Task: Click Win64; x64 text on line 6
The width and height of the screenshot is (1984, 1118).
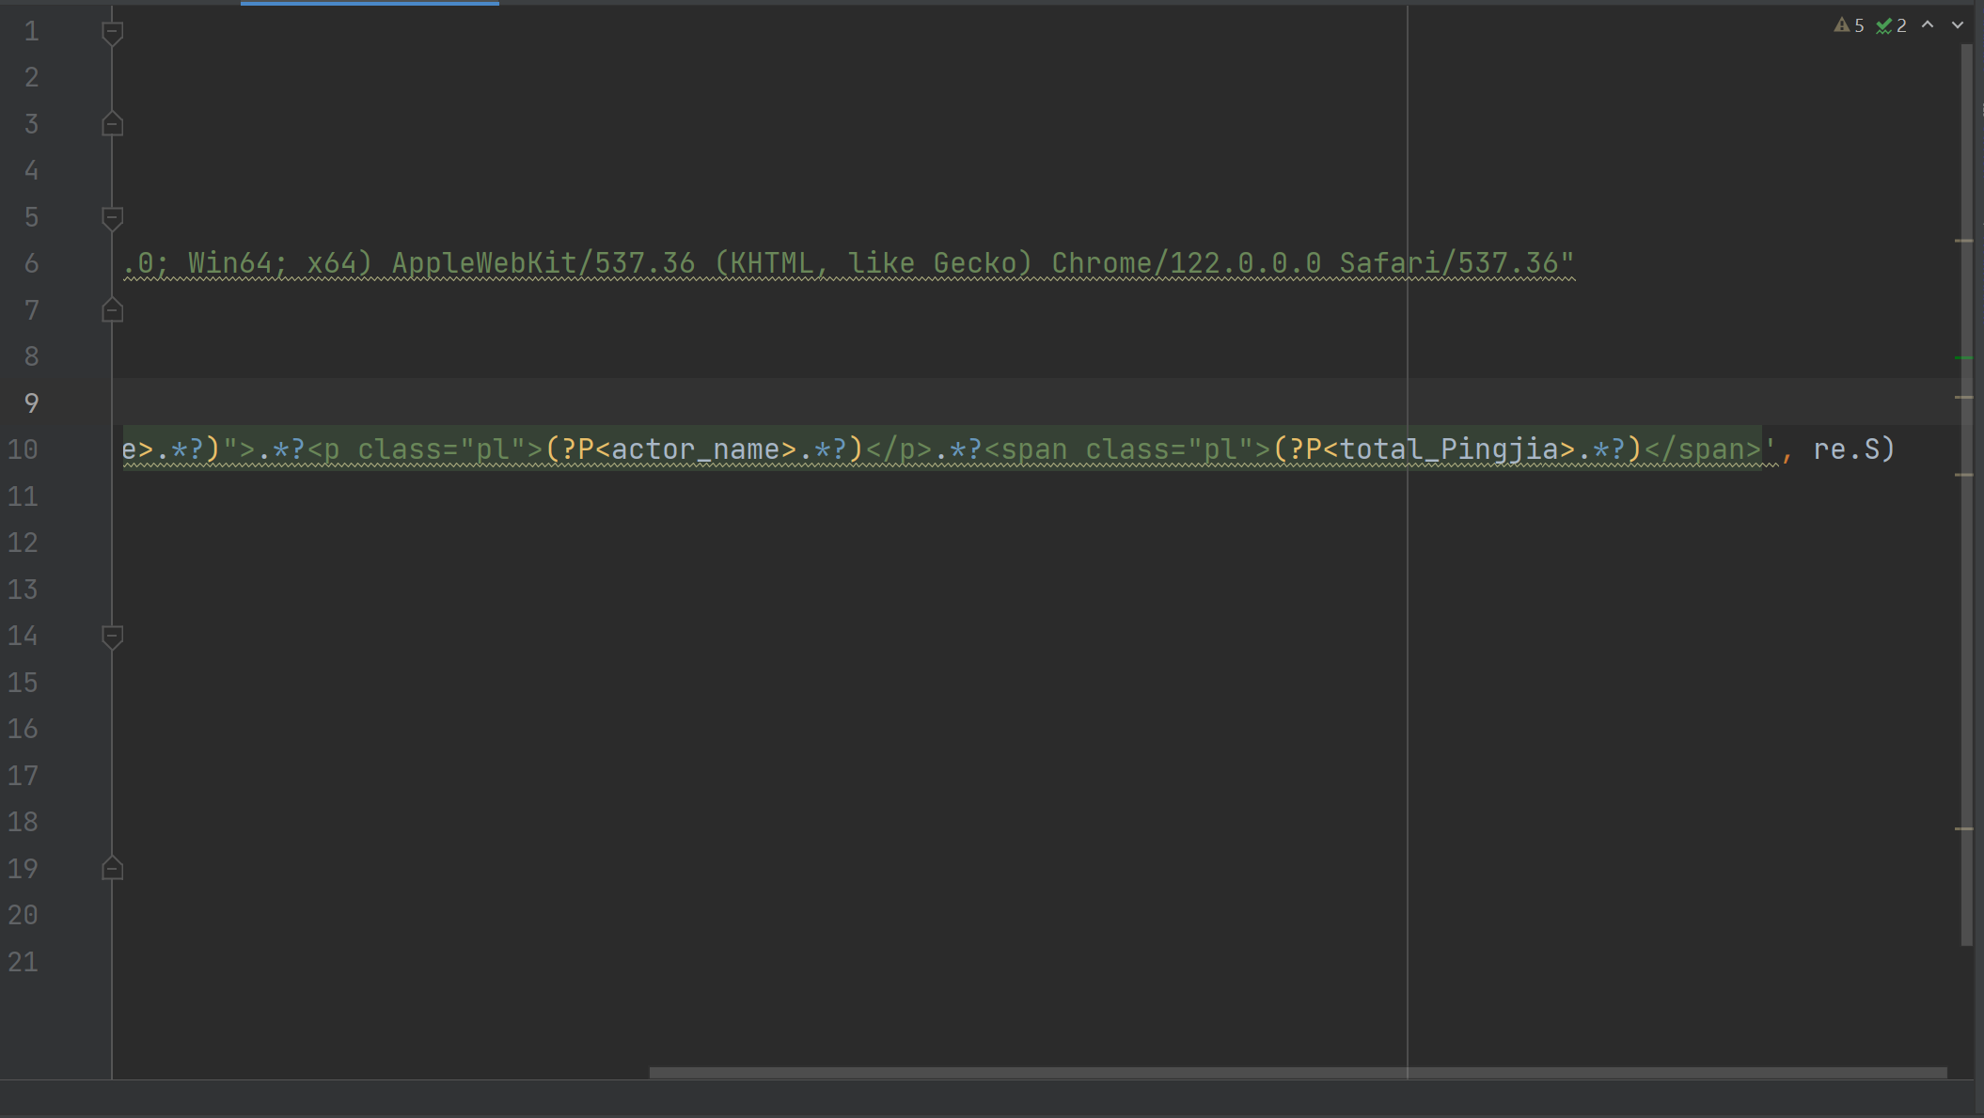Action: tap(272, 263)
